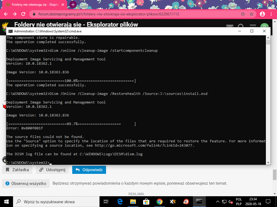Image resolution: width=277 pixels, height=207 pixels.
Task: Click the Udostępnij share button
Action: click(52, 170)
